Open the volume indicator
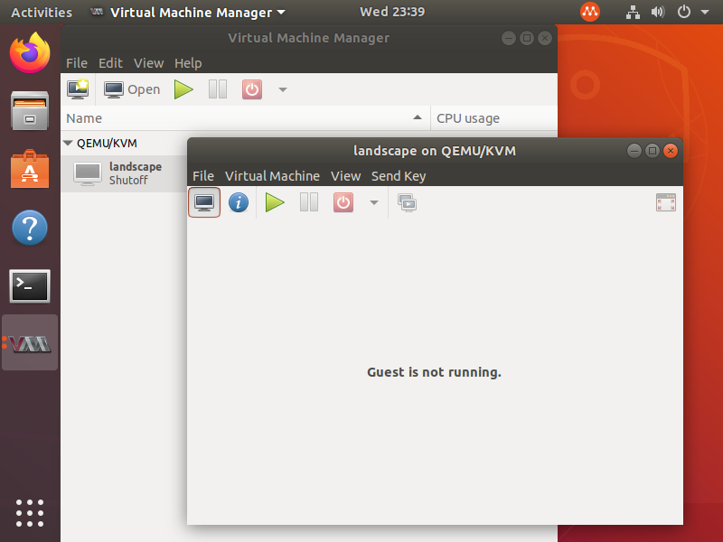723x542 pixels. (658, 12)
